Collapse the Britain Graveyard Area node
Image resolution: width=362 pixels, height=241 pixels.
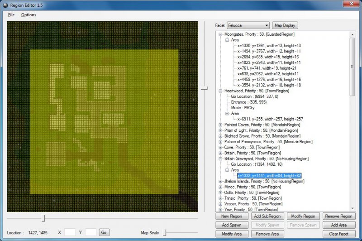pyautogui.click(x=227, y=170)
